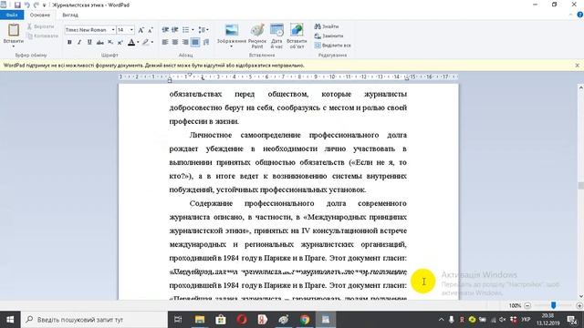Click the increase indent icon

coord(174,30)
